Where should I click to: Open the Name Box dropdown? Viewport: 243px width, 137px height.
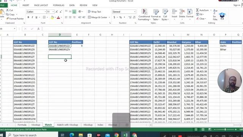pos(14,29)
